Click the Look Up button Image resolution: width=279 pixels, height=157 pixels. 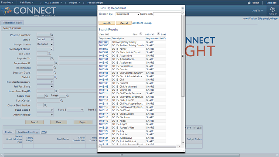tap(107, 23)
